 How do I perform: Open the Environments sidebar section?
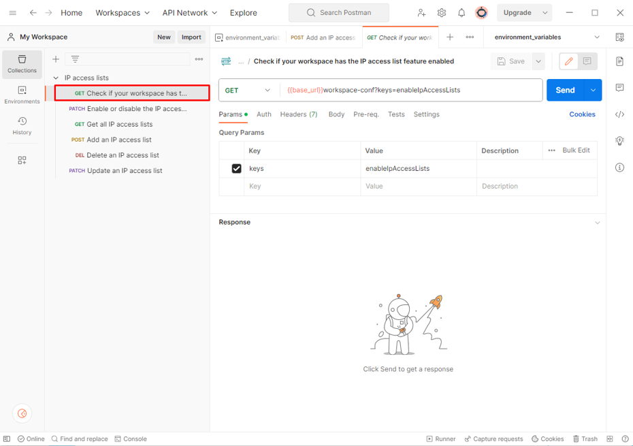click(x=22, y=95)
